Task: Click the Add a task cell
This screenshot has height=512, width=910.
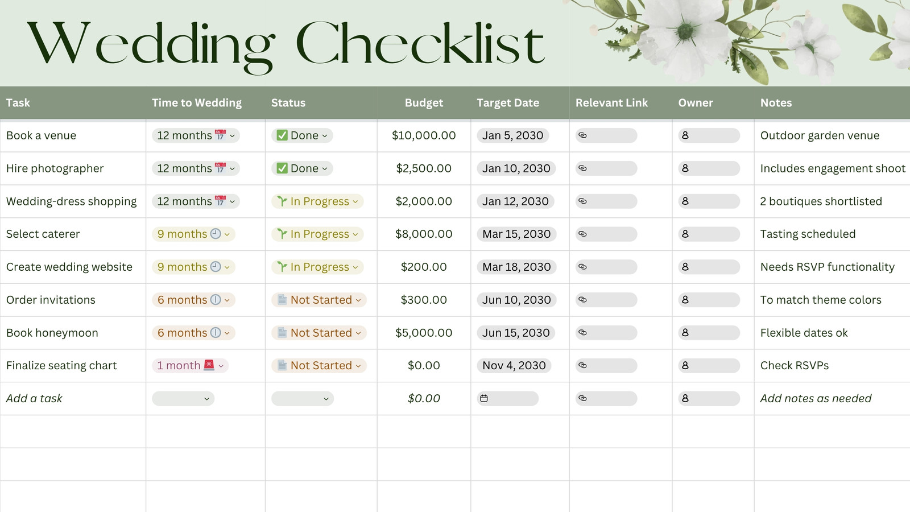Action: (x=73, y=398)
